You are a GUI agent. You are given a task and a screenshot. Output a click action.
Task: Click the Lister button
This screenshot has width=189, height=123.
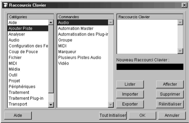(x=130, y=84)
